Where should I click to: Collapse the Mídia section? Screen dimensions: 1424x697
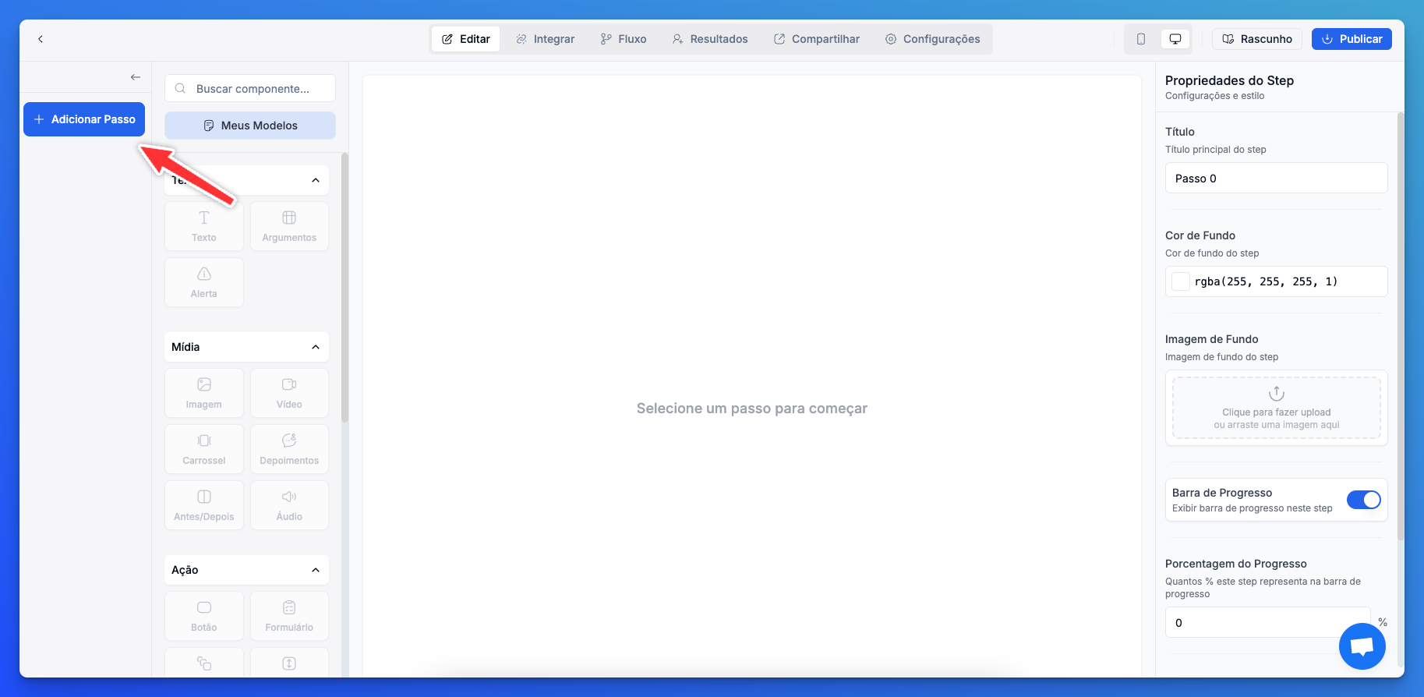[x=316, y=347]
